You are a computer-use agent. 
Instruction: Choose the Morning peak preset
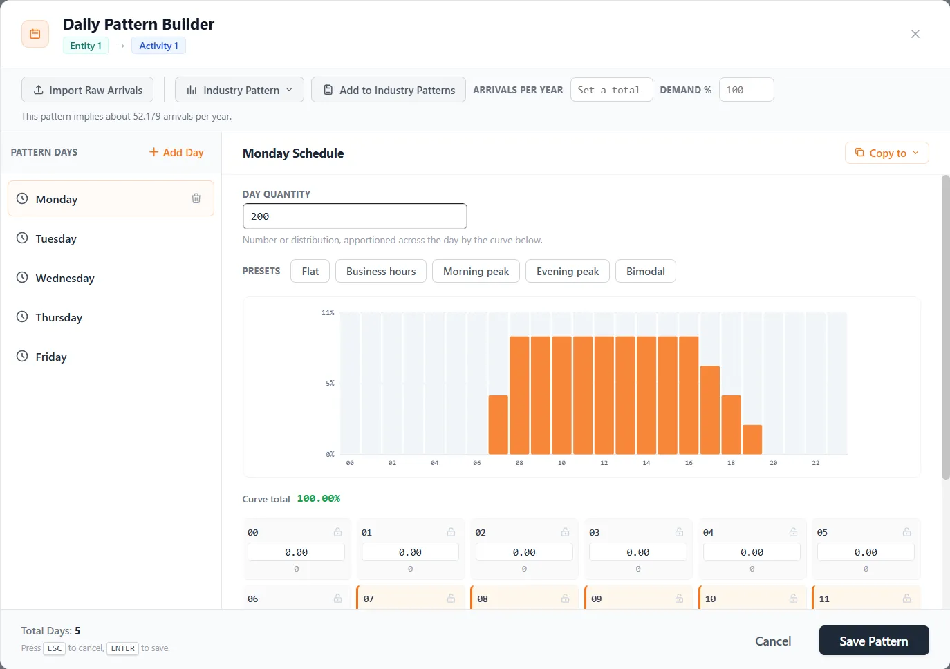(476, 271)
